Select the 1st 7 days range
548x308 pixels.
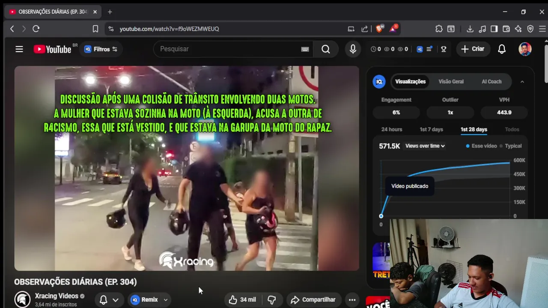tap(431, 130)
